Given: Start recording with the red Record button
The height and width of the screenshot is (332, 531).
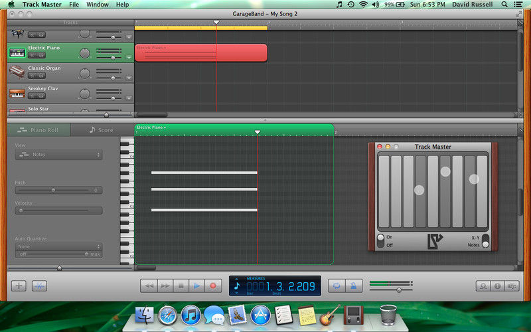Looking at the screenshot, I should point(213,286).
